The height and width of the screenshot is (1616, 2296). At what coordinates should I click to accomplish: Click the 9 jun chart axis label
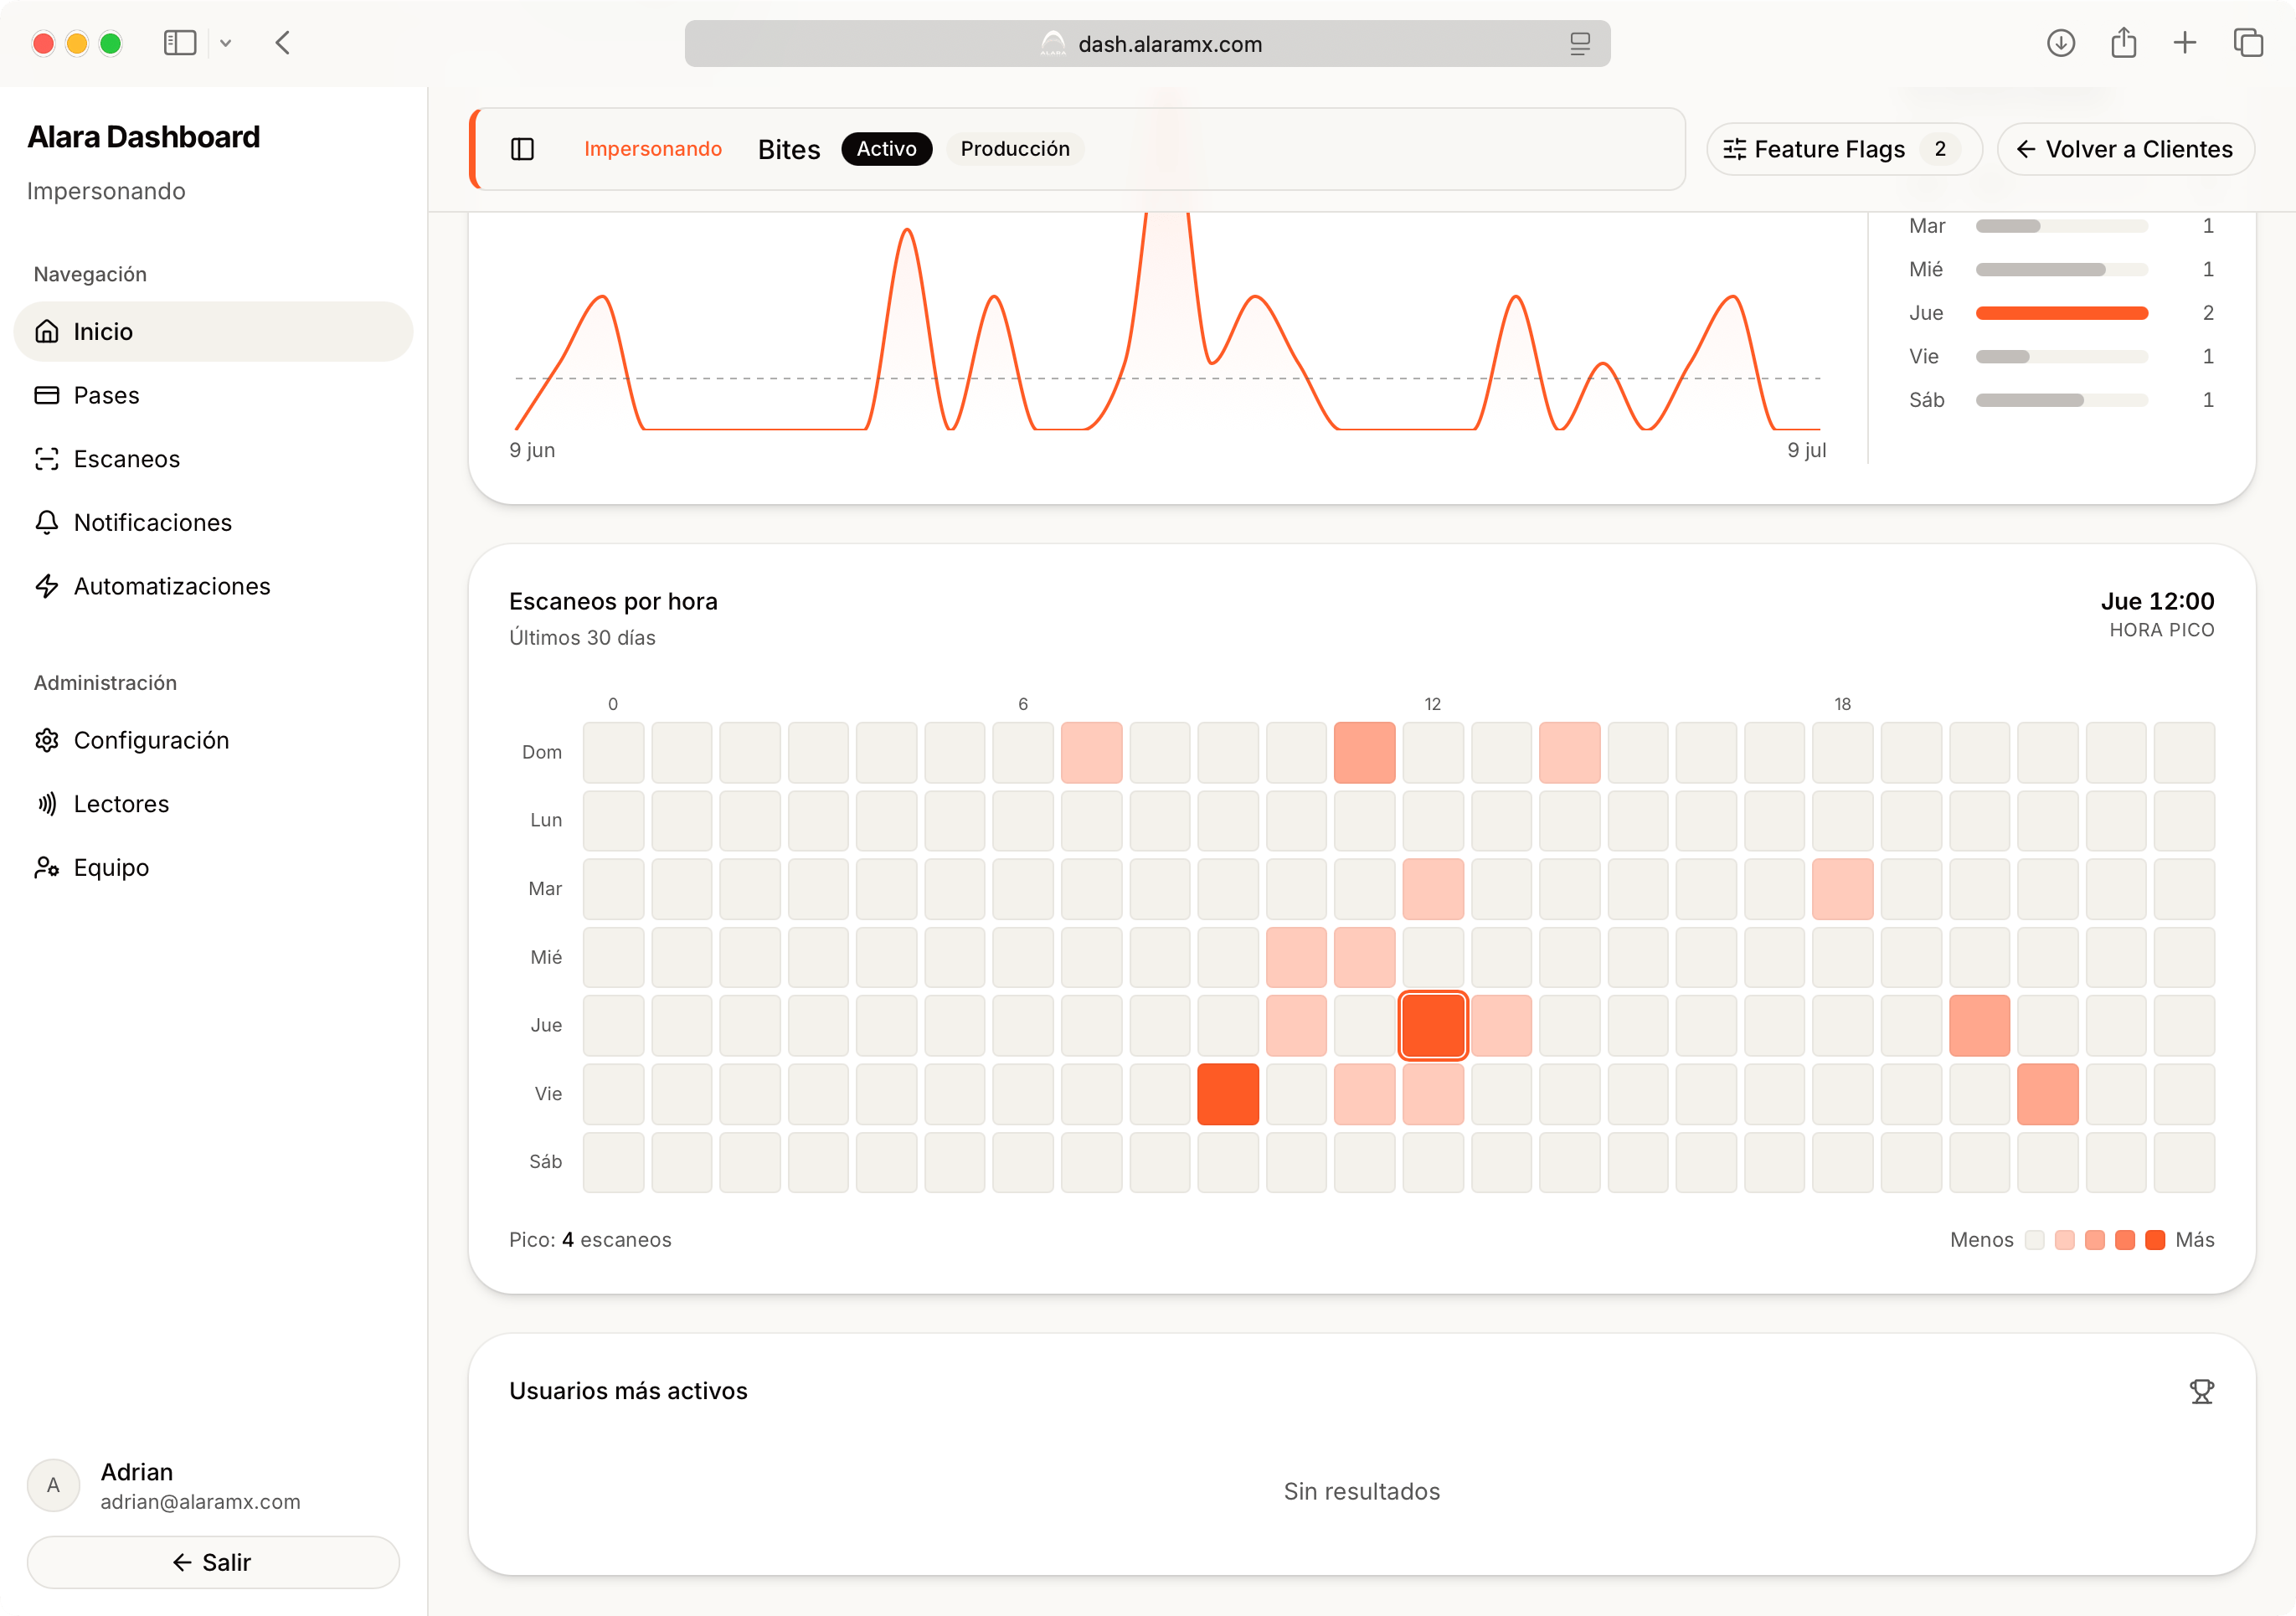coord(532,450)
